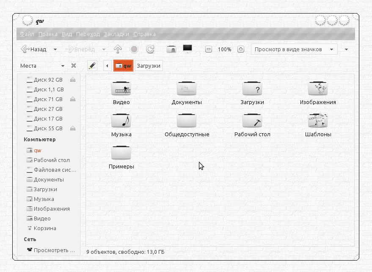Select the Общедоступные folder icon
Image resolution: width=372 pixels, height=272 pixels.
click(187, 121)
